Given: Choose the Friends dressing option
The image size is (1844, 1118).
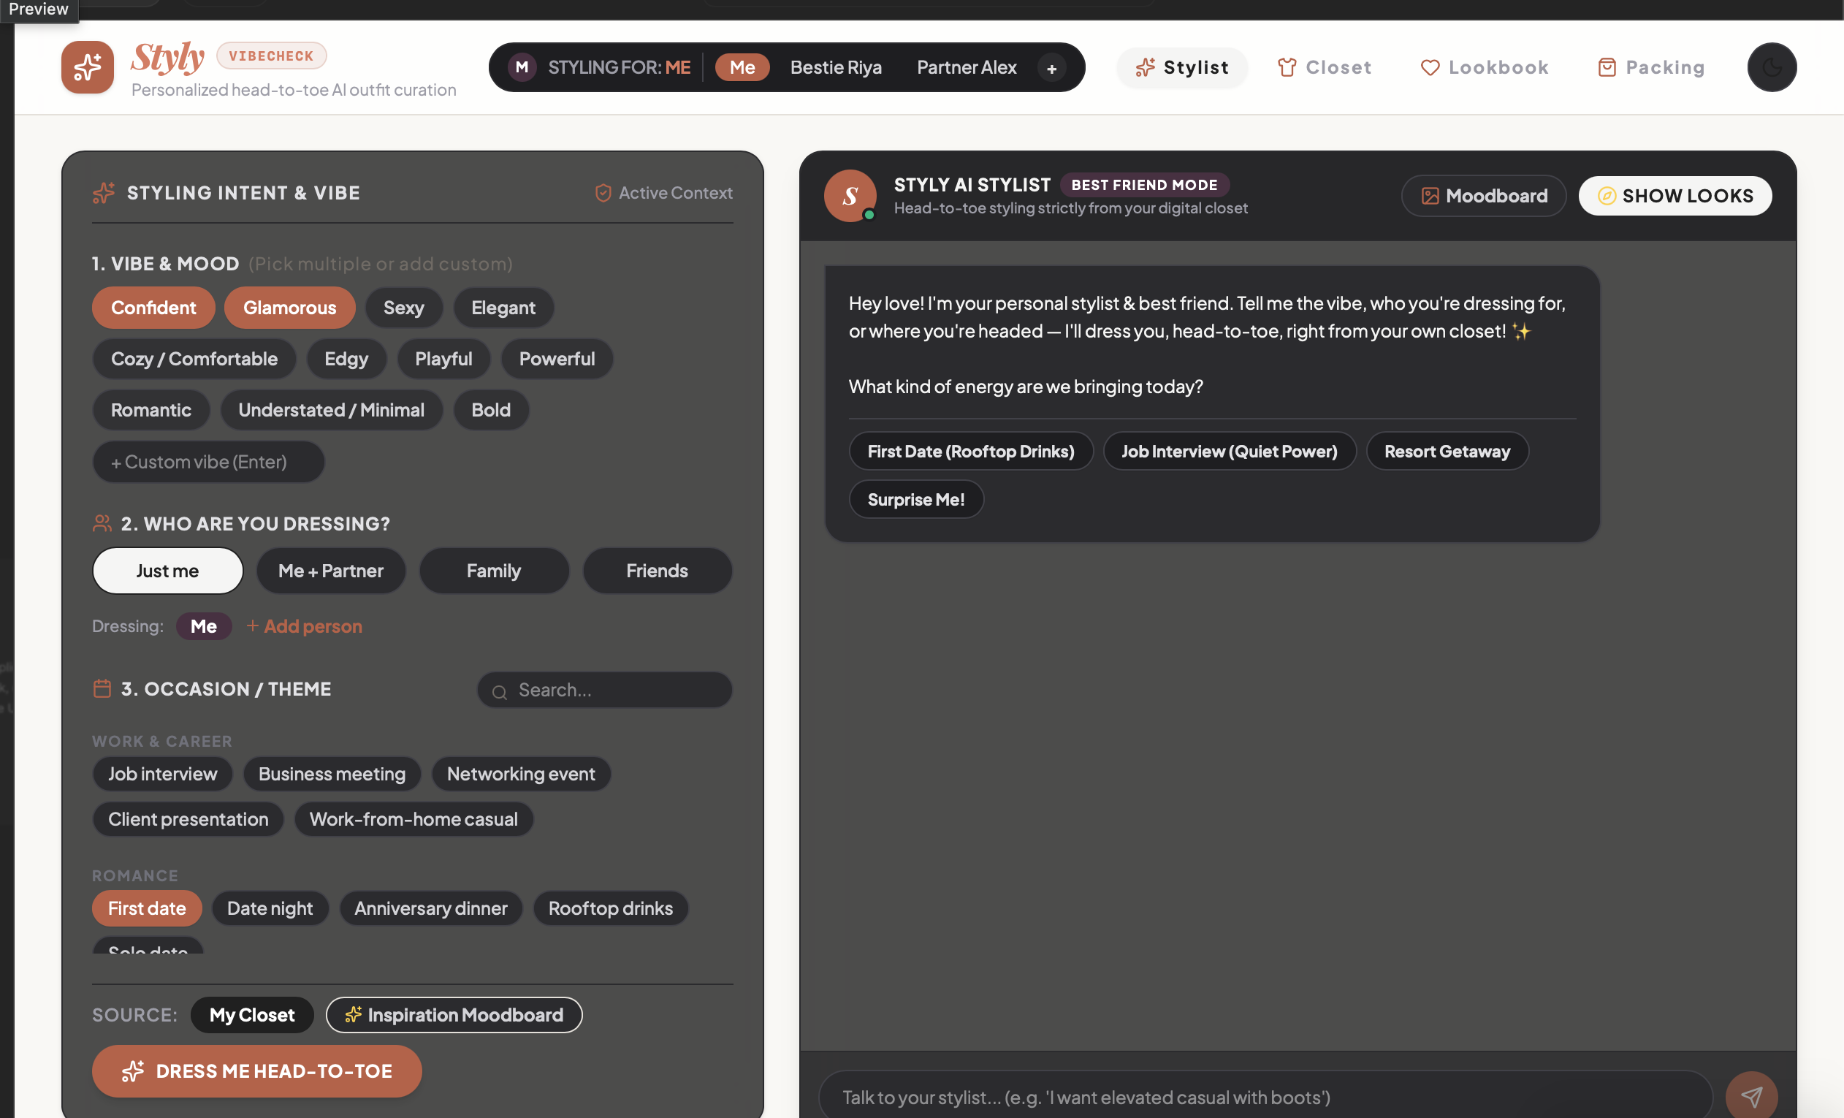Looking at the screenshot, I should (x=657, y=570).
